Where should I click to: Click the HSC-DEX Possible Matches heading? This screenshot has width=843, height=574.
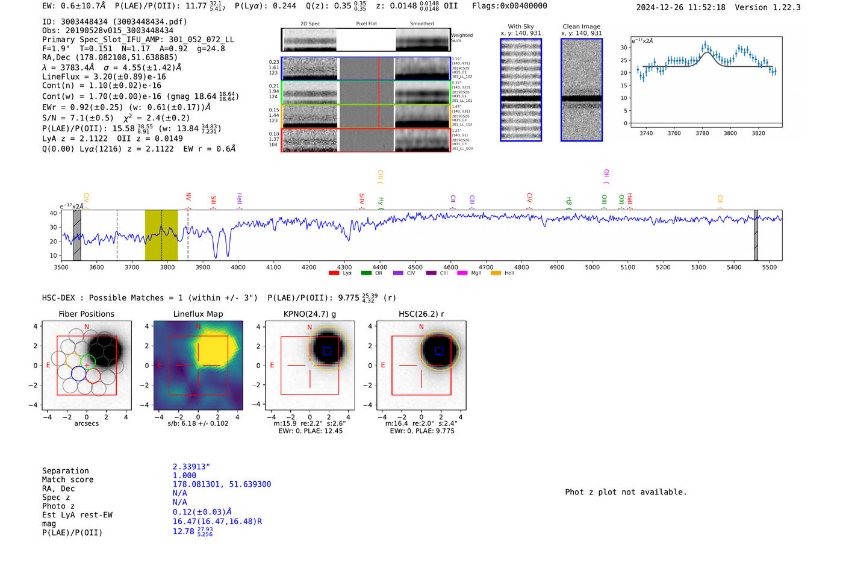click(x=150, y=298)
